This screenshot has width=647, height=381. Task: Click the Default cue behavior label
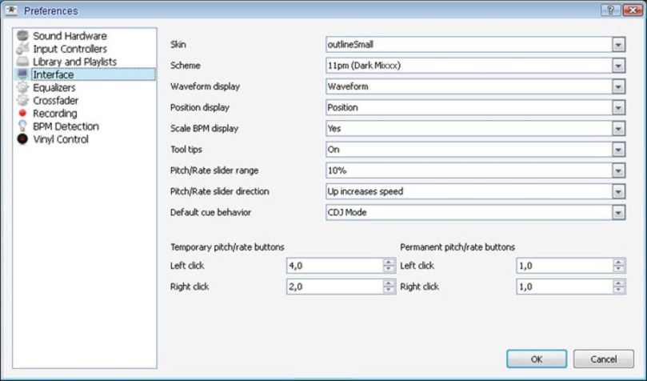coord(210,213)
